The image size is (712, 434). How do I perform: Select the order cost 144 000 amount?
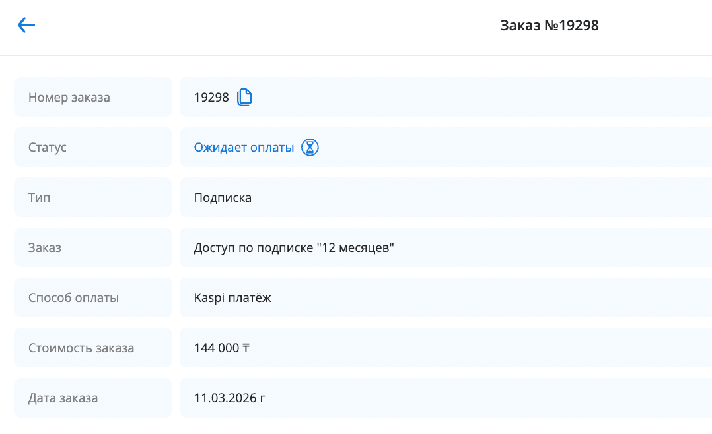click(216, 348)
